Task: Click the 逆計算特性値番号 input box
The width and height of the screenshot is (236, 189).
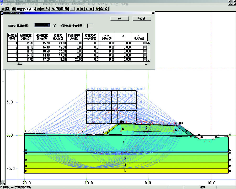Action: coord(90,26)
